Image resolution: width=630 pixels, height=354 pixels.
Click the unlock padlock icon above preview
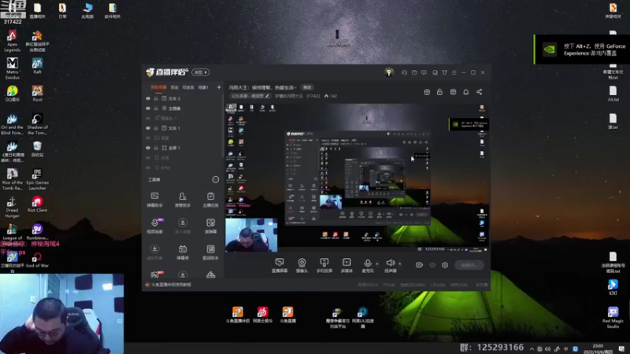pos(439,92)
